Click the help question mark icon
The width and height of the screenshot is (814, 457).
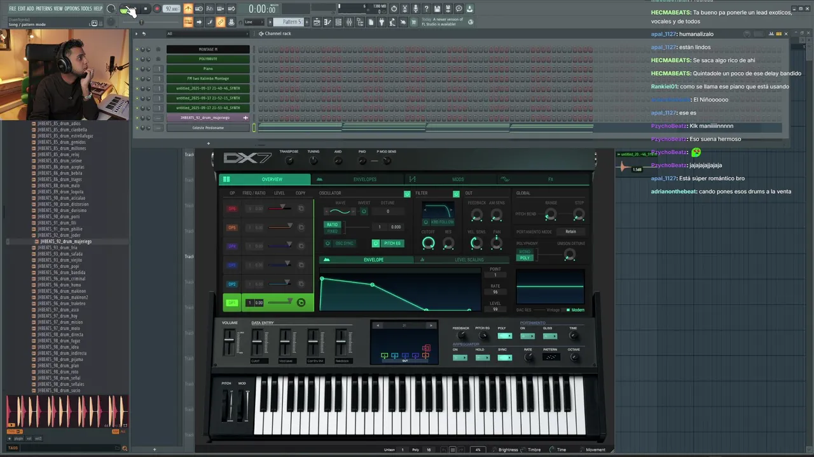point(427,8)
